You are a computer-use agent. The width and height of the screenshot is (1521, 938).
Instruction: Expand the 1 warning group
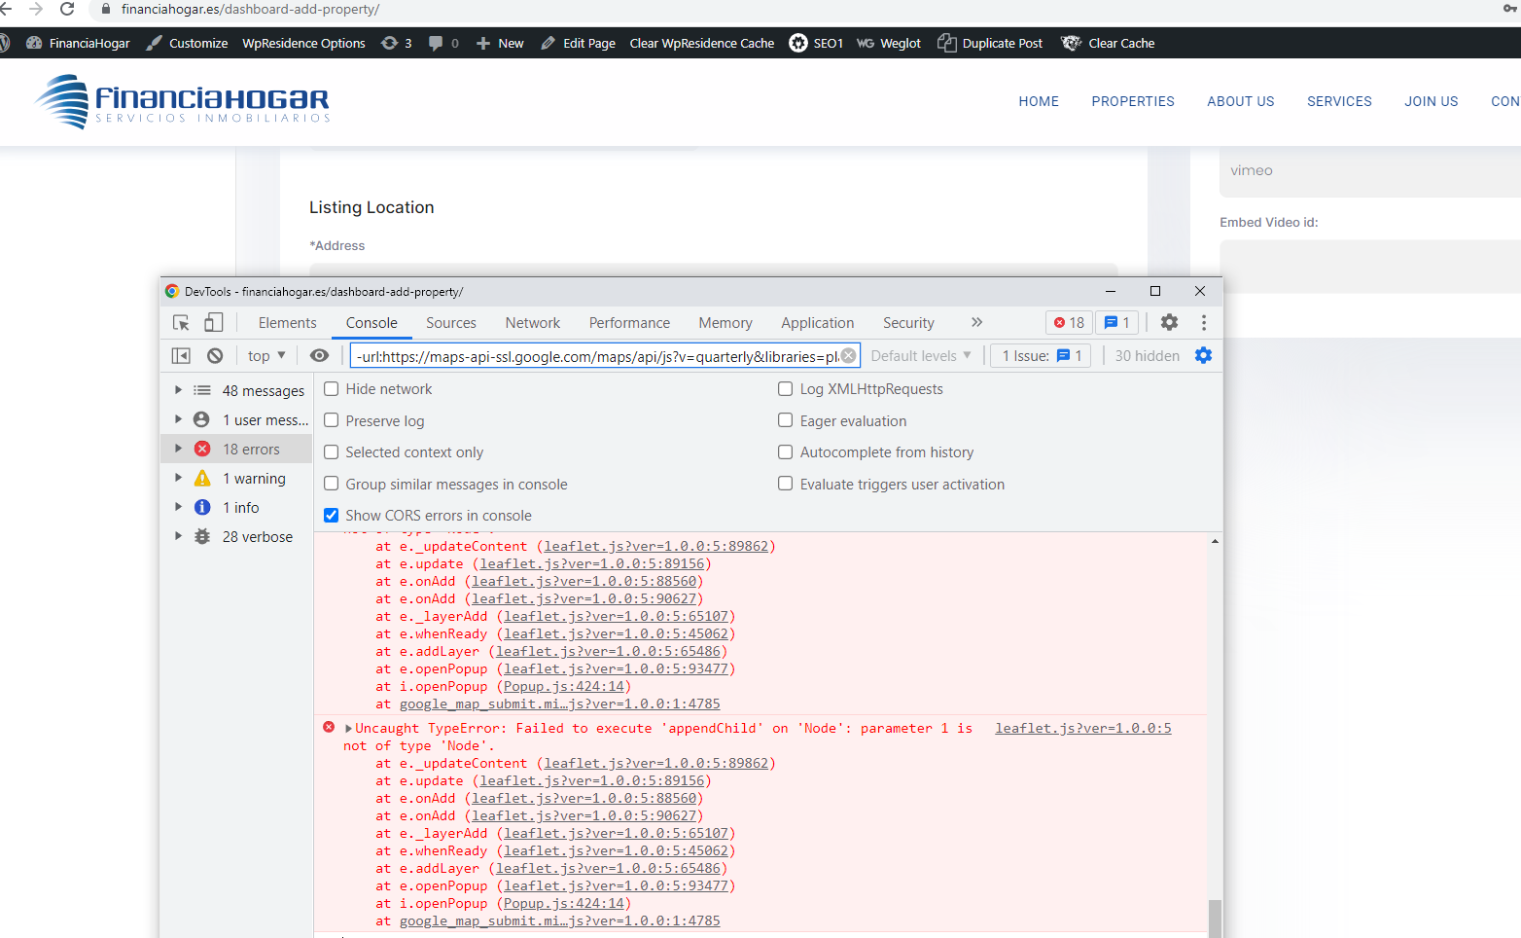tap(178, 478)
